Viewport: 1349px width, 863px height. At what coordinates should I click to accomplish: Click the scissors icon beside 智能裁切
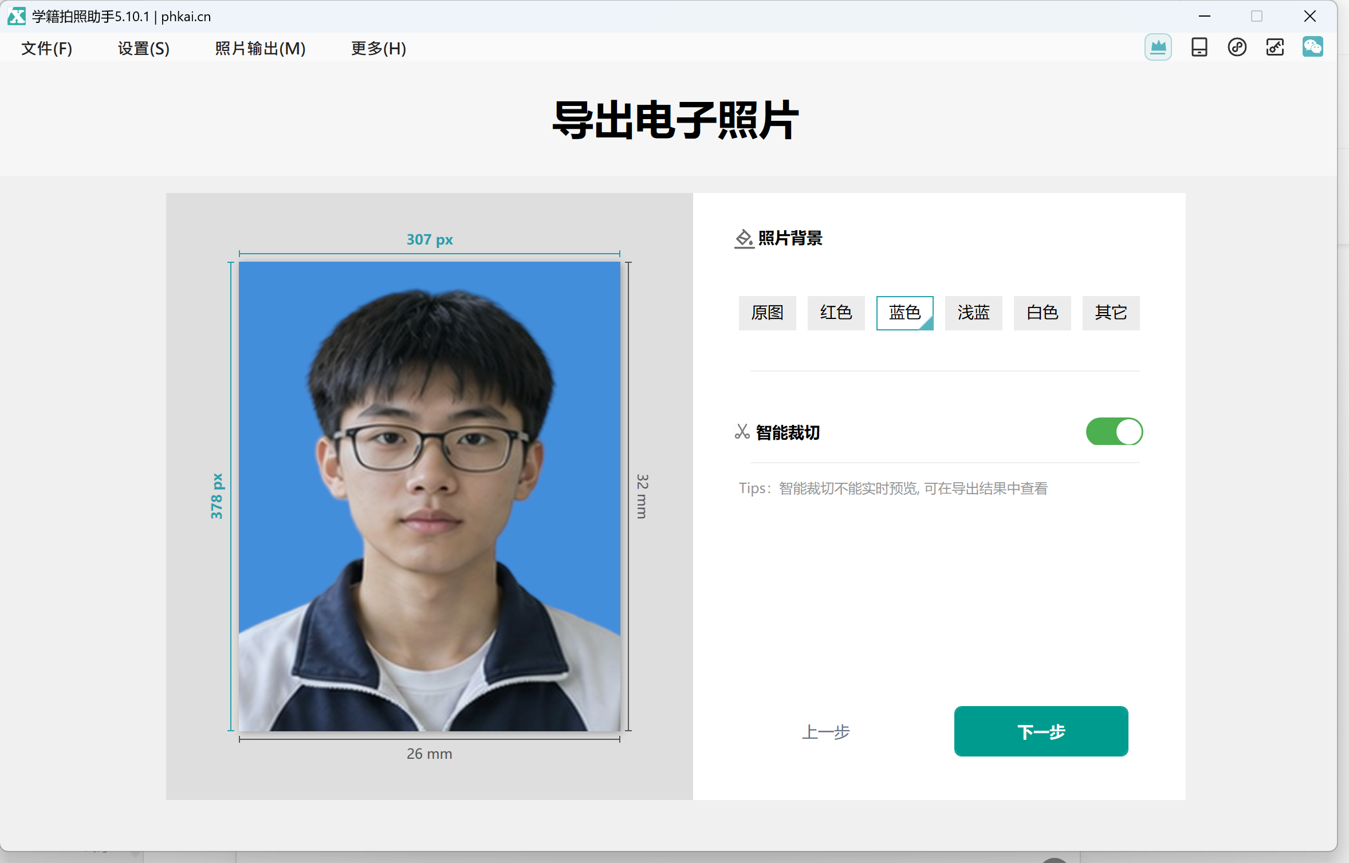tap(742, 432)
